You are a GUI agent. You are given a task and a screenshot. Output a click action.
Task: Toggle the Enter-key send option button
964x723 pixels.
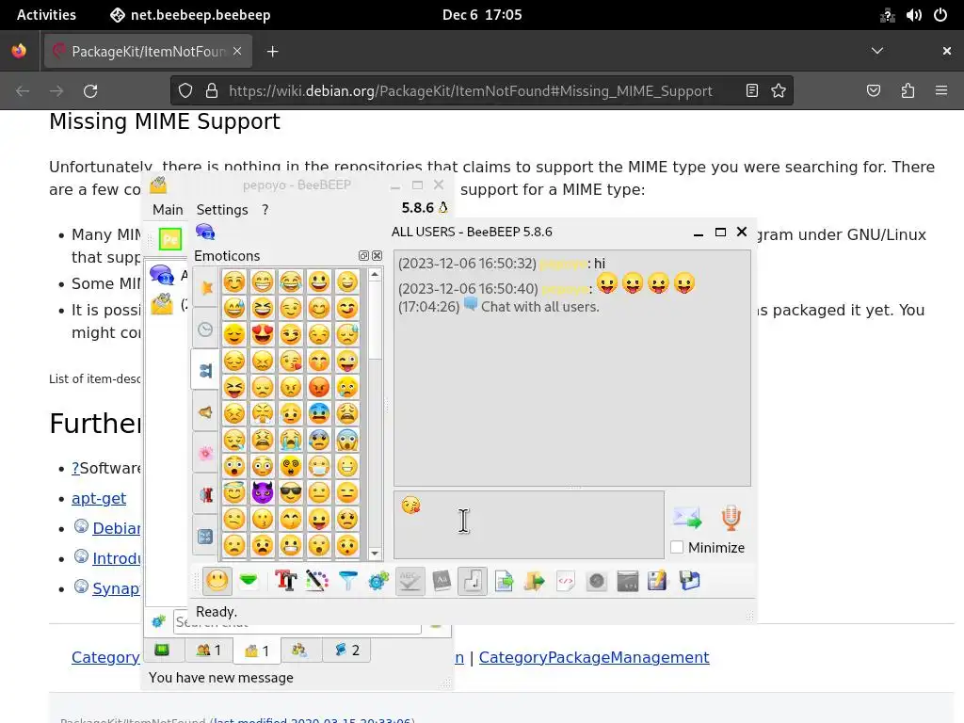pyautogui.click(x=473, y=581)
